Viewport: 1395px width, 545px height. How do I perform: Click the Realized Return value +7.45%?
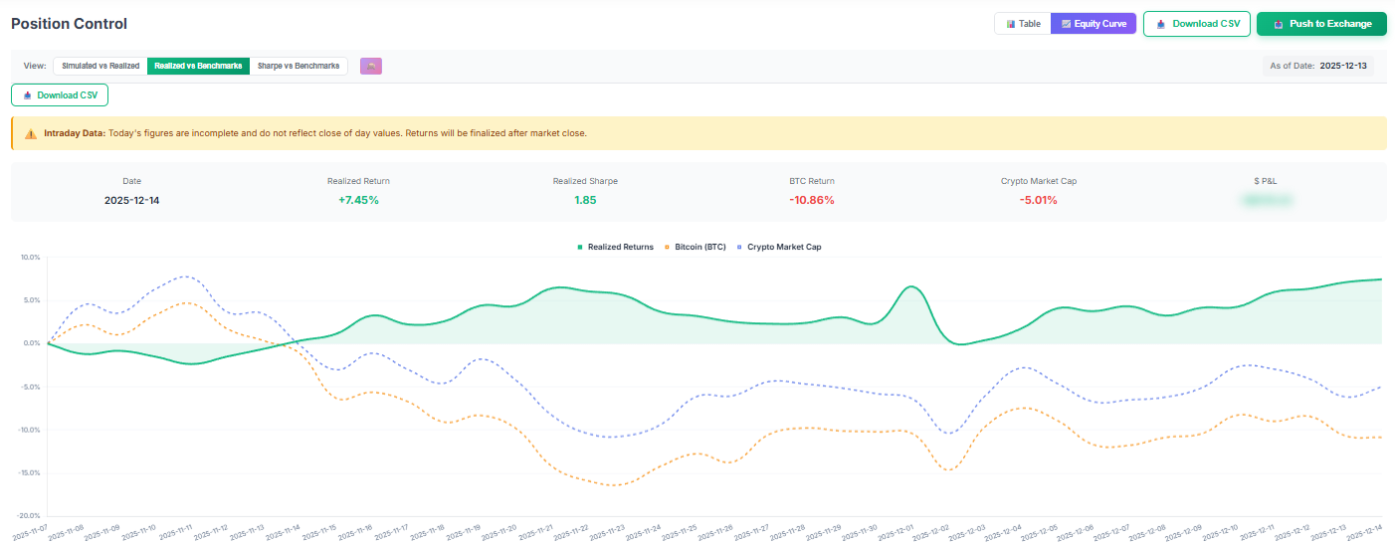pos(358,200)
